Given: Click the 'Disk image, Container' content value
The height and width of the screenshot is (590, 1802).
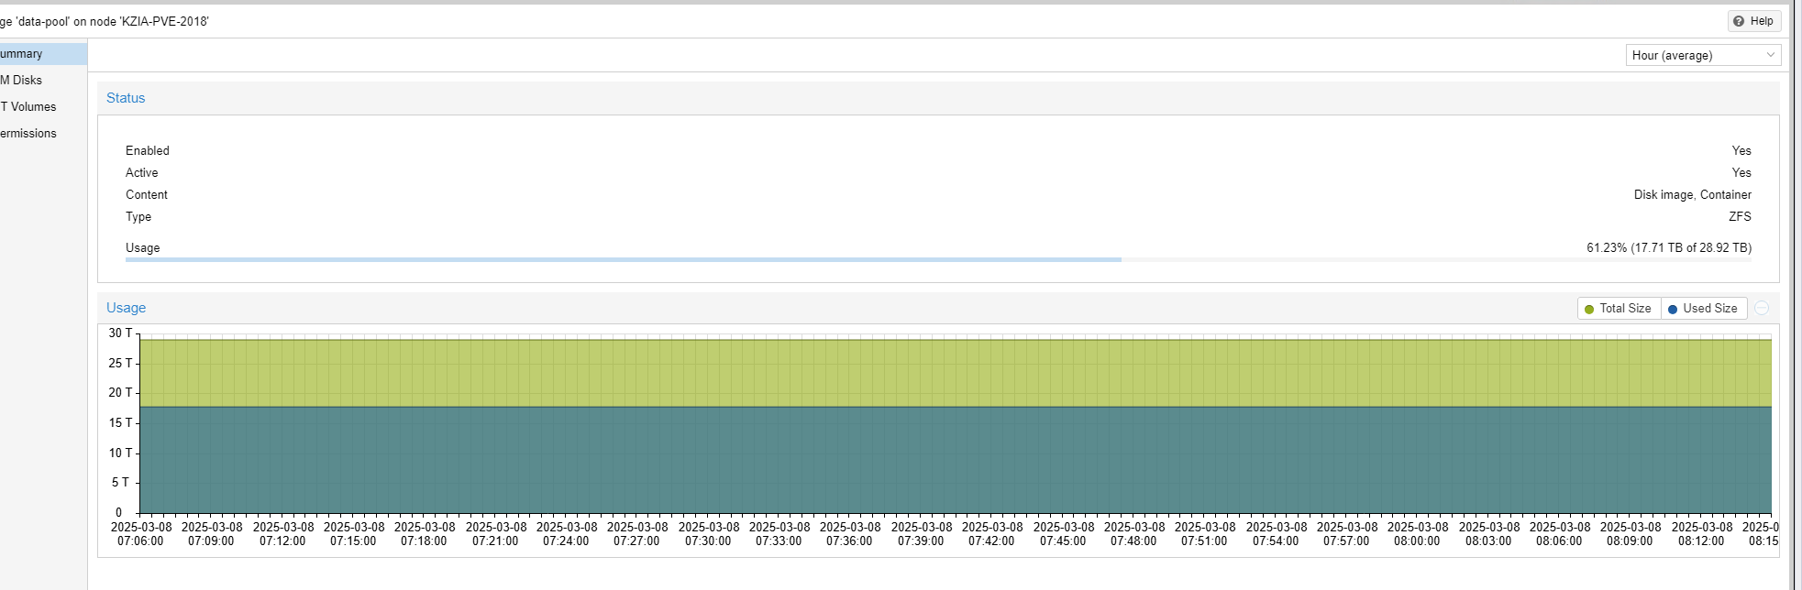Looking at the screenshot, I should 1692,195.
